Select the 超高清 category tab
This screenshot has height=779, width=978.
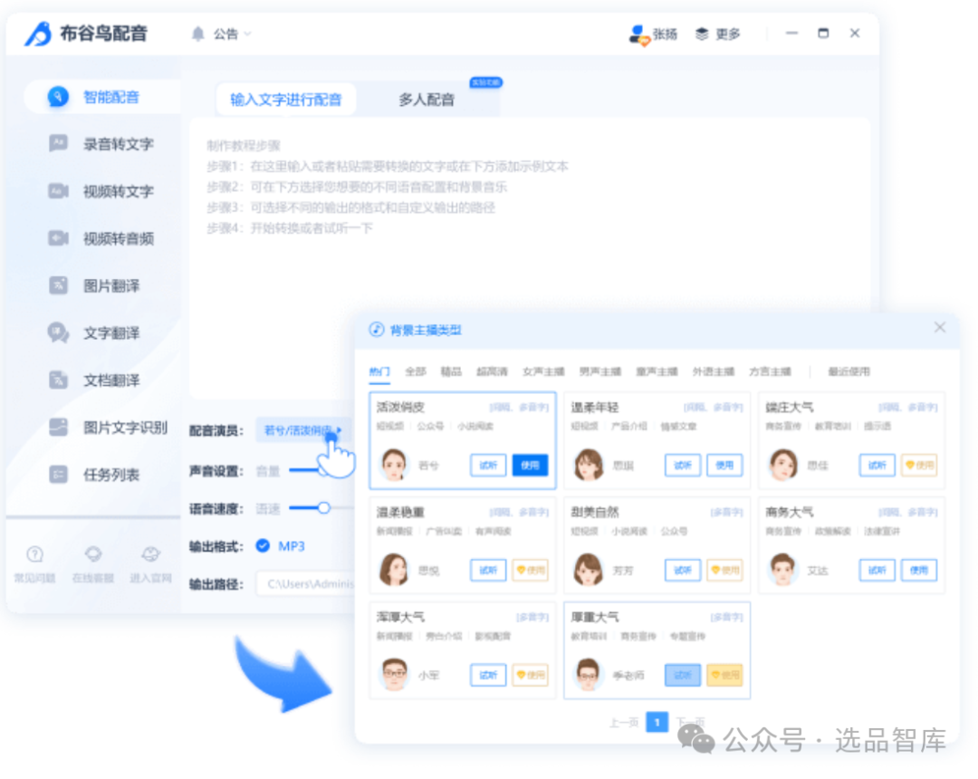pyautogui.click(x=492, y=371)
